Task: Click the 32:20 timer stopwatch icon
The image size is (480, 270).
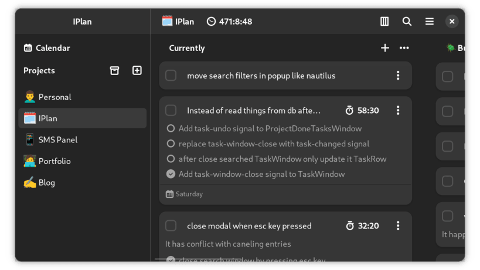Action: coord(350,226)
